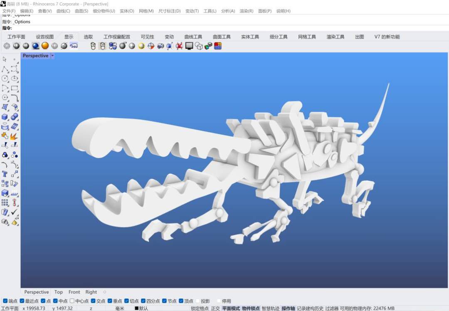
Task: Disable the 端点 end osnap checkbox
Action: pos(5,301)
